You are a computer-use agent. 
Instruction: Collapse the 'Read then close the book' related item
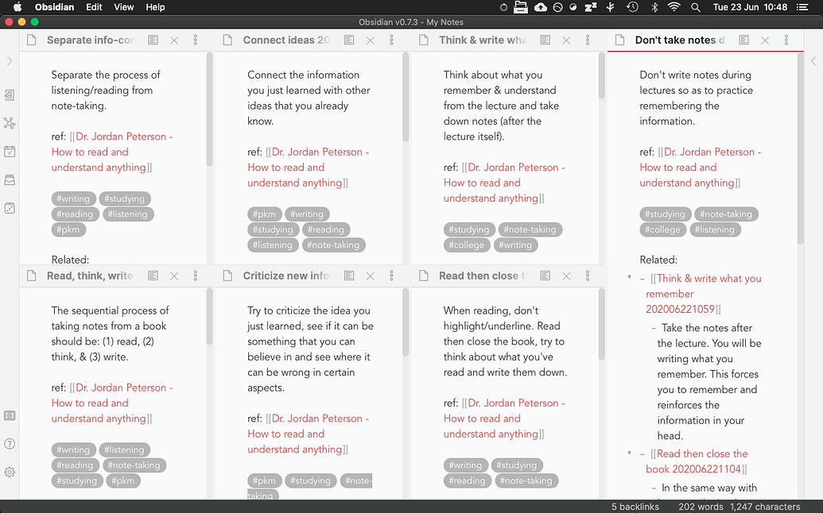click(630, 453)
